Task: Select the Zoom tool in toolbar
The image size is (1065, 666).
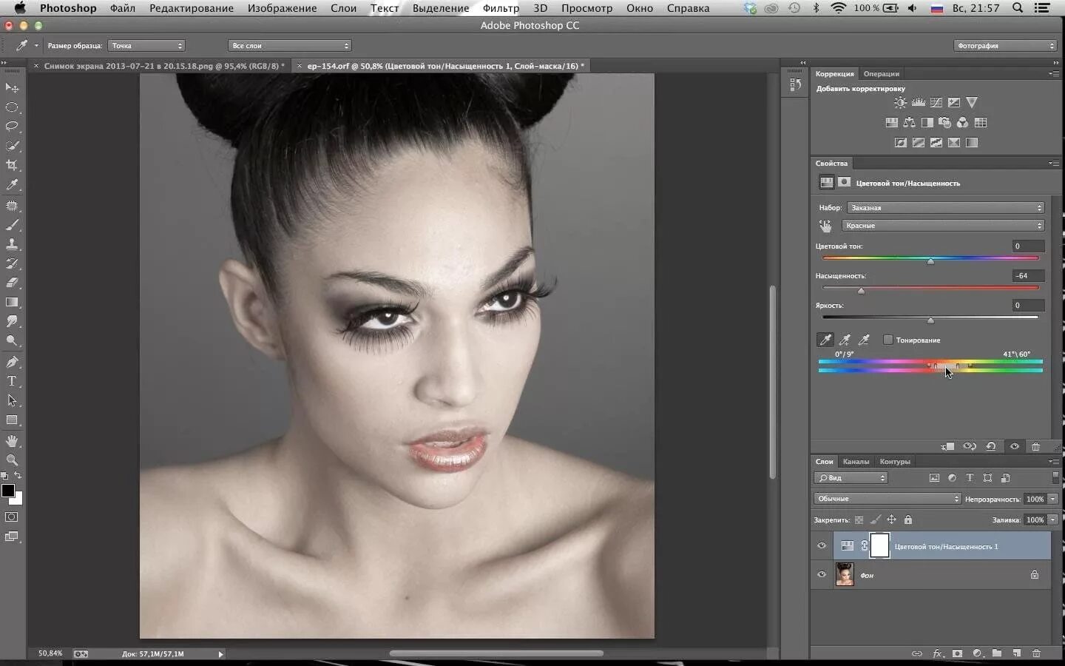Action: click(12, 460)
